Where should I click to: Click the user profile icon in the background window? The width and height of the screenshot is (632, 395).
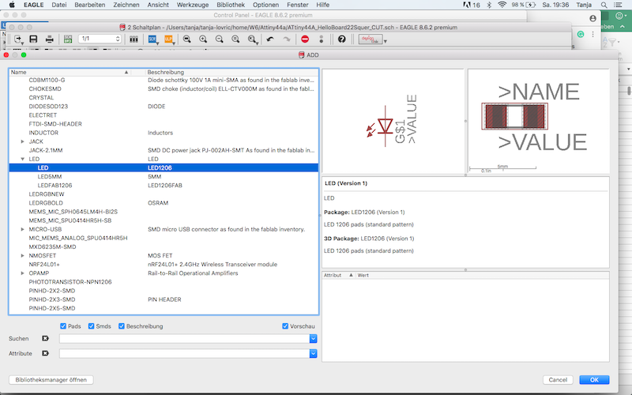(x=592, y=18)
